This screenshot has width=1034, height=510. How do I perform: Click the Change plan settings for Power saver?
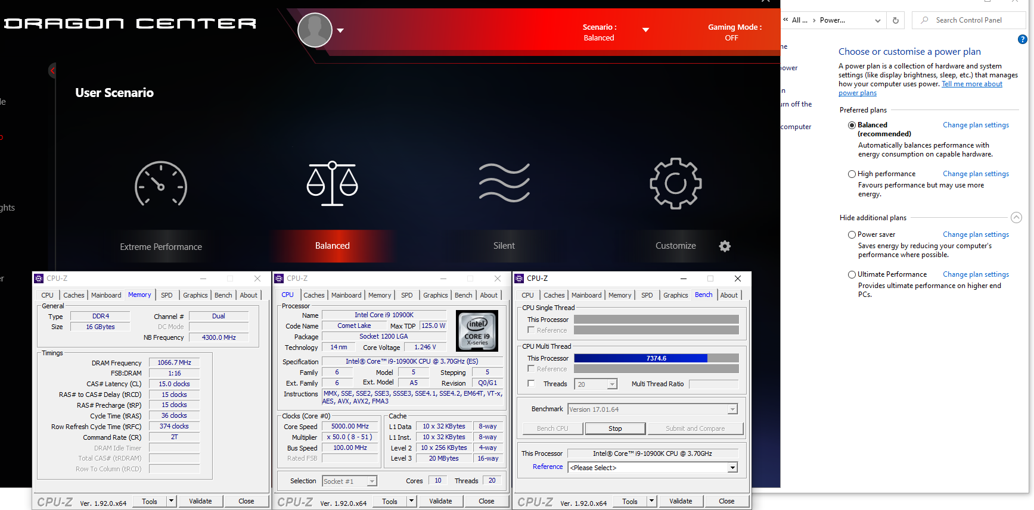(976, 234)
